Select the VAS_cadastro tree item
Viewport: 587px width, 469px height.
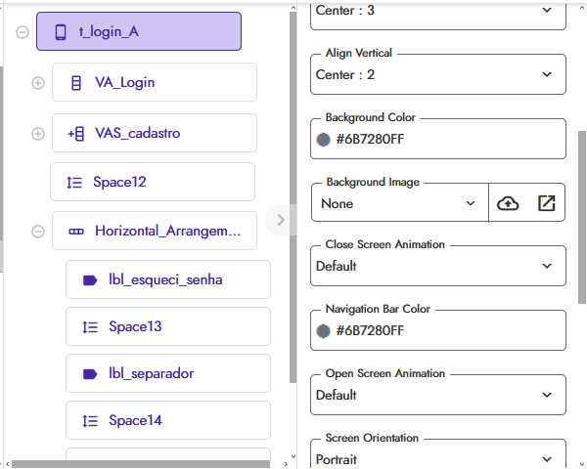[155, 133]
